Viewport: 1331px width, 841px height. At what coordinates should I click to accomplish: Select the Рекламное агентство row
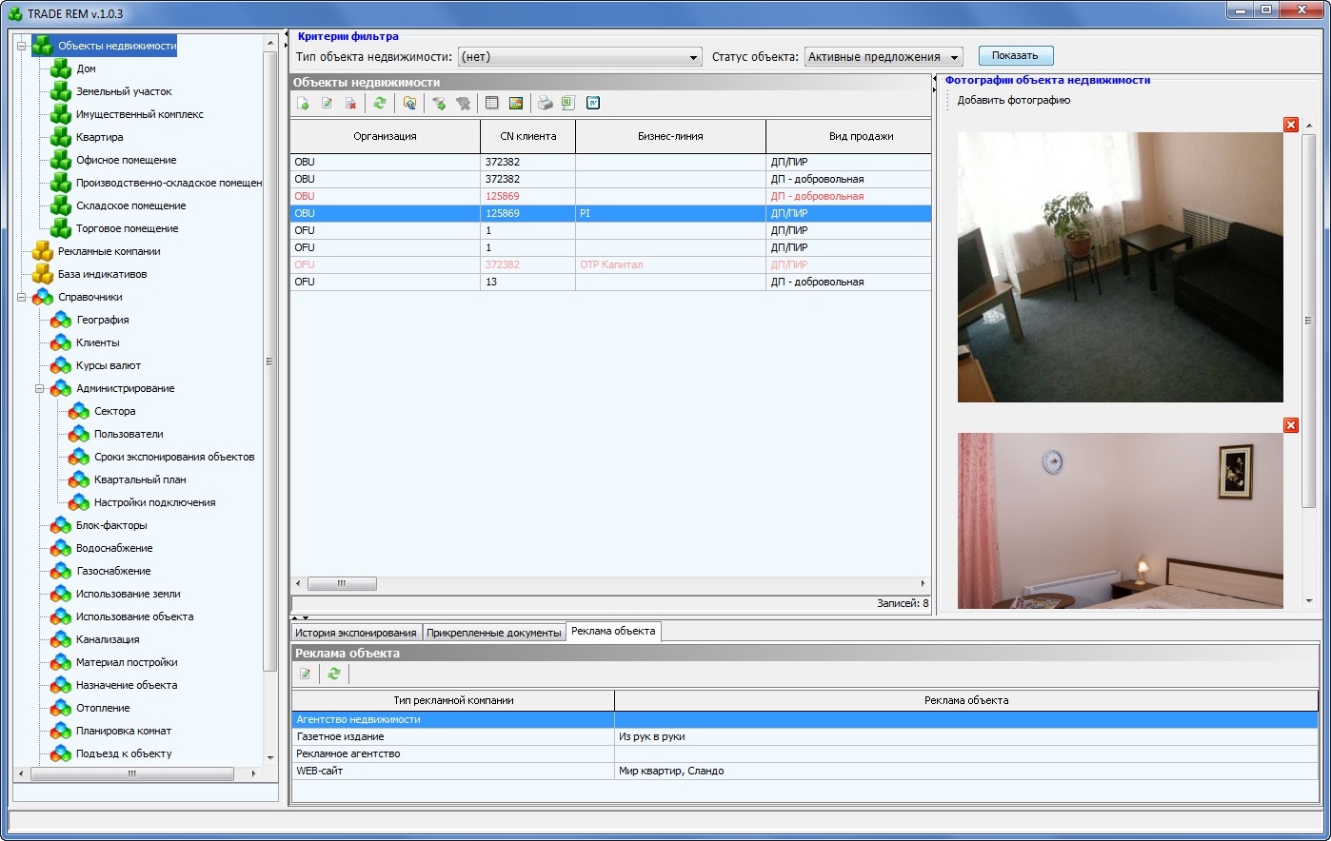(x=805, y=753)
